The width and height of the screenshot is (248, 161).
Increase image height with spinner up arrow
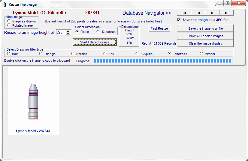[x=68, y=31]
